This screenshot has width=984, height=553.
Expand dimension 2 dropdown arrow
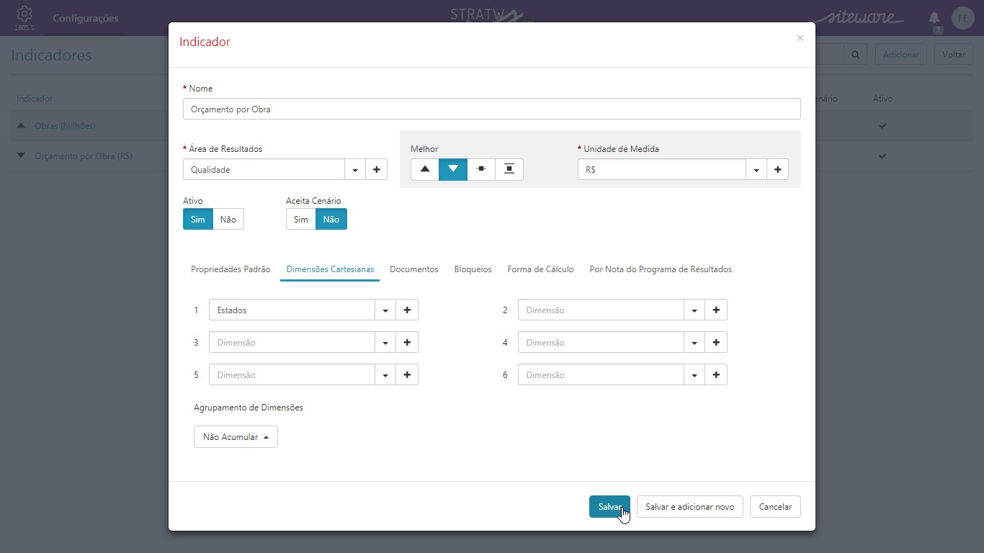(x=694, y=310)
